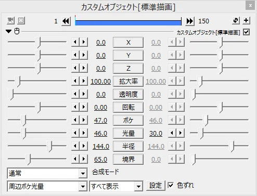Click the camera control icon at top left

[10, 21]
